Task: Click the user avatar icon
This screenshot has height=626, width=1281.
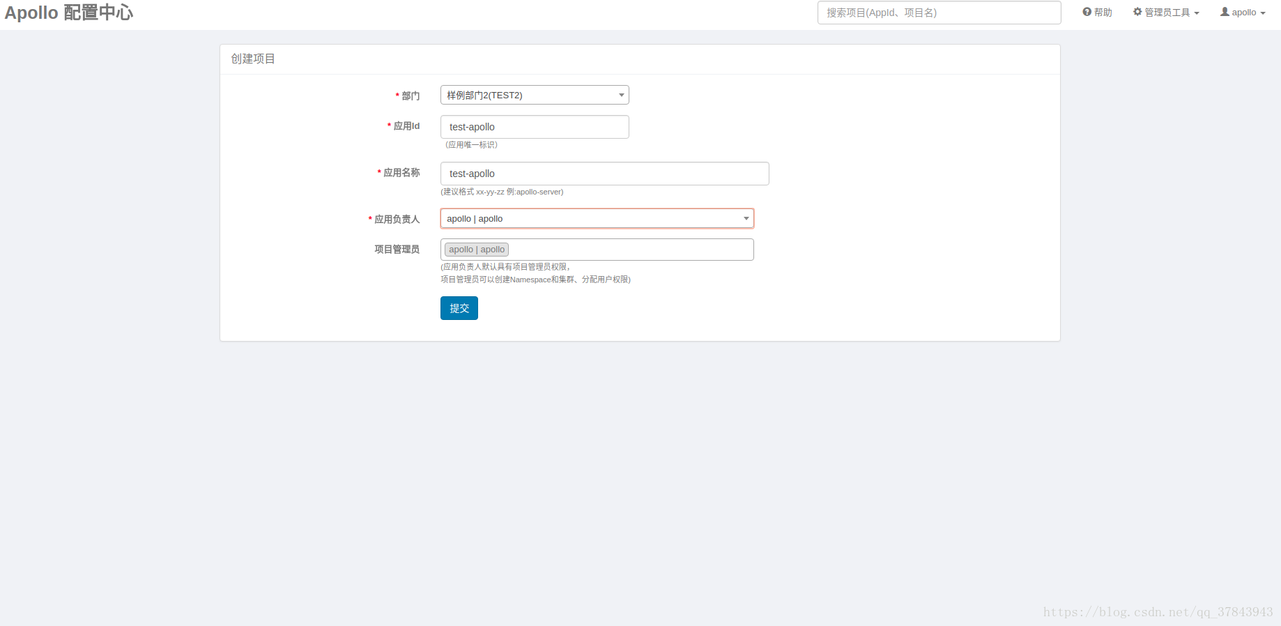Action: coord(1225,12)
